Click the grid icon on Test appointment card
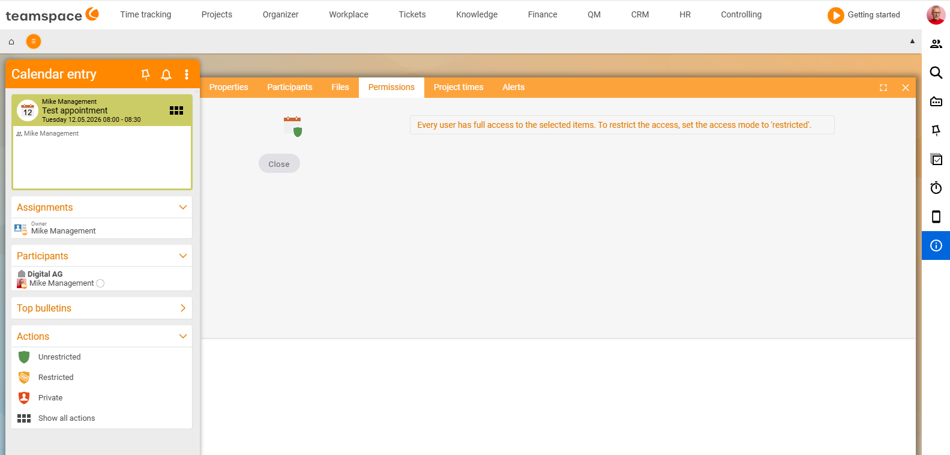 pyautogui.click(x=176, y=110)
